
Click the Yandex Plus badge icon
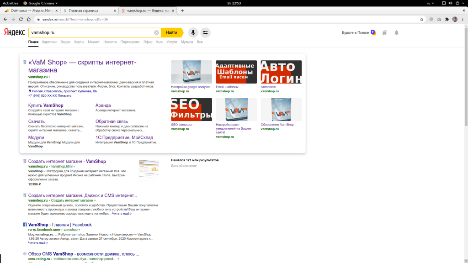click(373, 32)
